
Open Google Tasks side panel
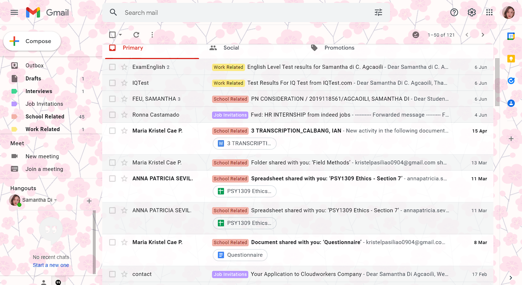click(x=511, y=81)
